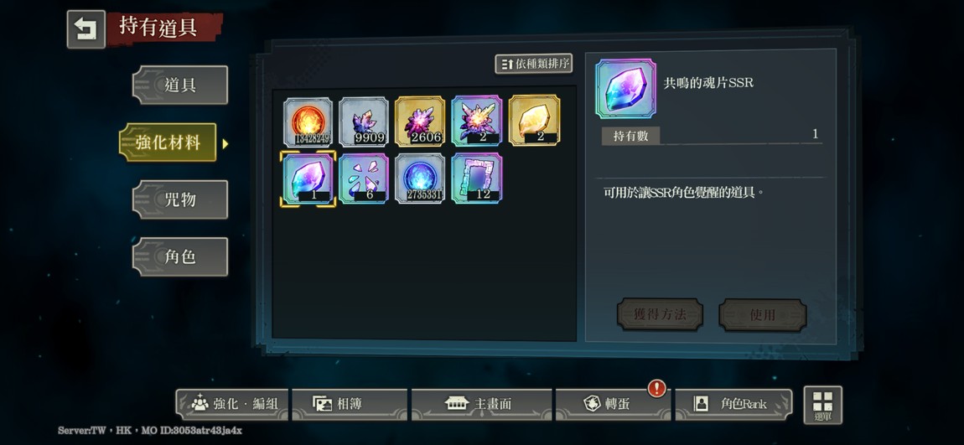Switch to the 角色 tab
964x445 pixels.
(x=180, y=256)
